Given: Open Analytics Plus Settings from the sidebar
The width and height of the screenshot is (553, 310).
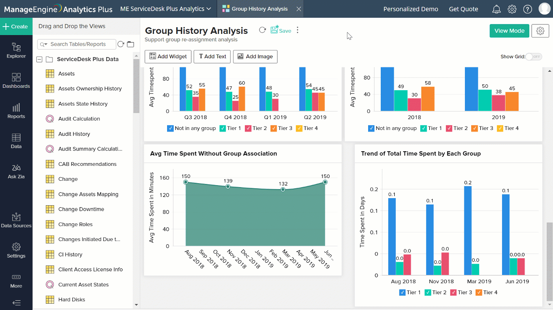Looking at the screenshot, I should (x=16, y=250).
